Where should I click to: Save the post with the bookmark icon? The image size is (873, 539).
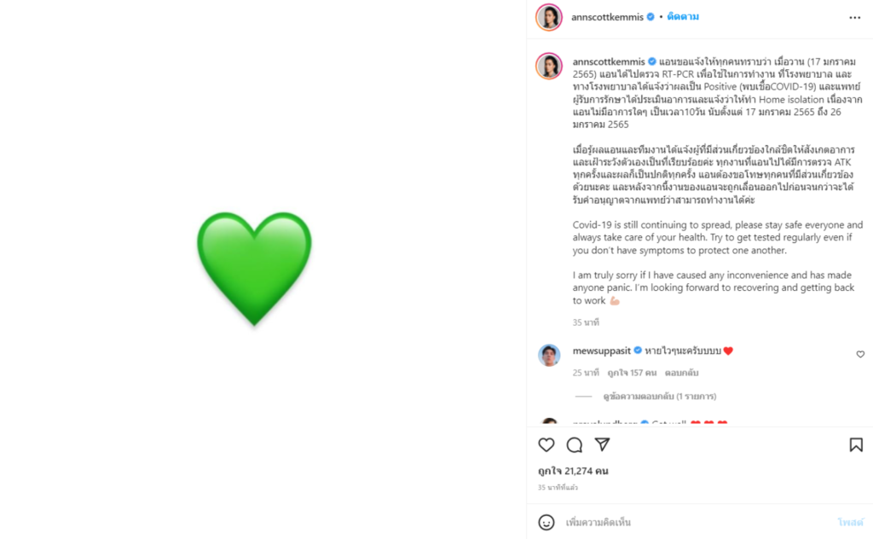coord(856,445)
